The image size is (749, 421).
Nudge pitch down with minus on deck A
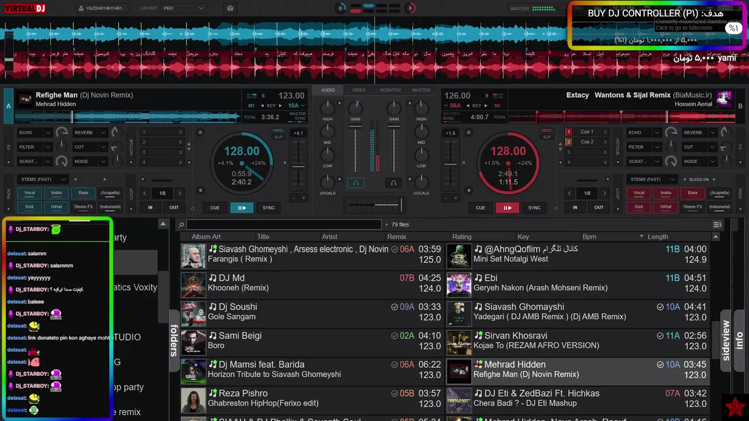(294, 198)
